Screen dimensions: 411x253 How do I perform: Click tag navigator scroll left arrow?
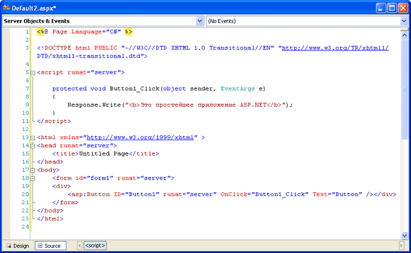pyautogui.click(x=80, y=246)
